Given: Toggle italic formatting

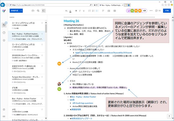Looking at the screenshot, I should pos(80,11).
